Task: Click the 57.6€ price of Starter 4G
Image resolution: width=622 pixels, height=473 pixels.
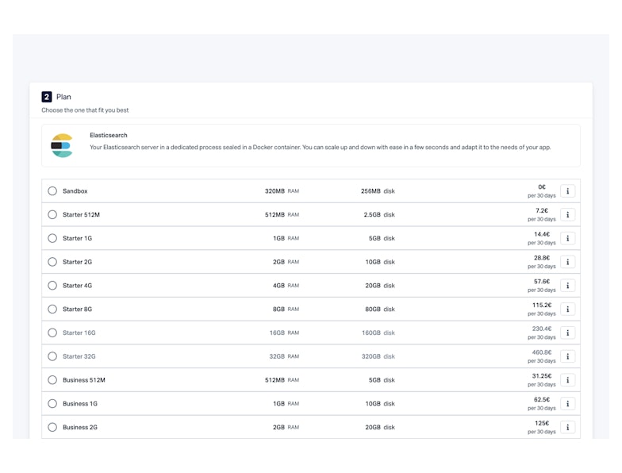Action: [542, 282]
